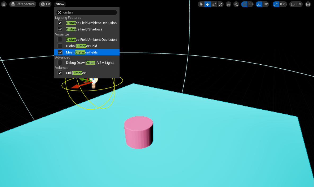Viewport: 314px width, 187px height.
Task: Open the Perspective view mode menu
Action: tap(23, 4)
